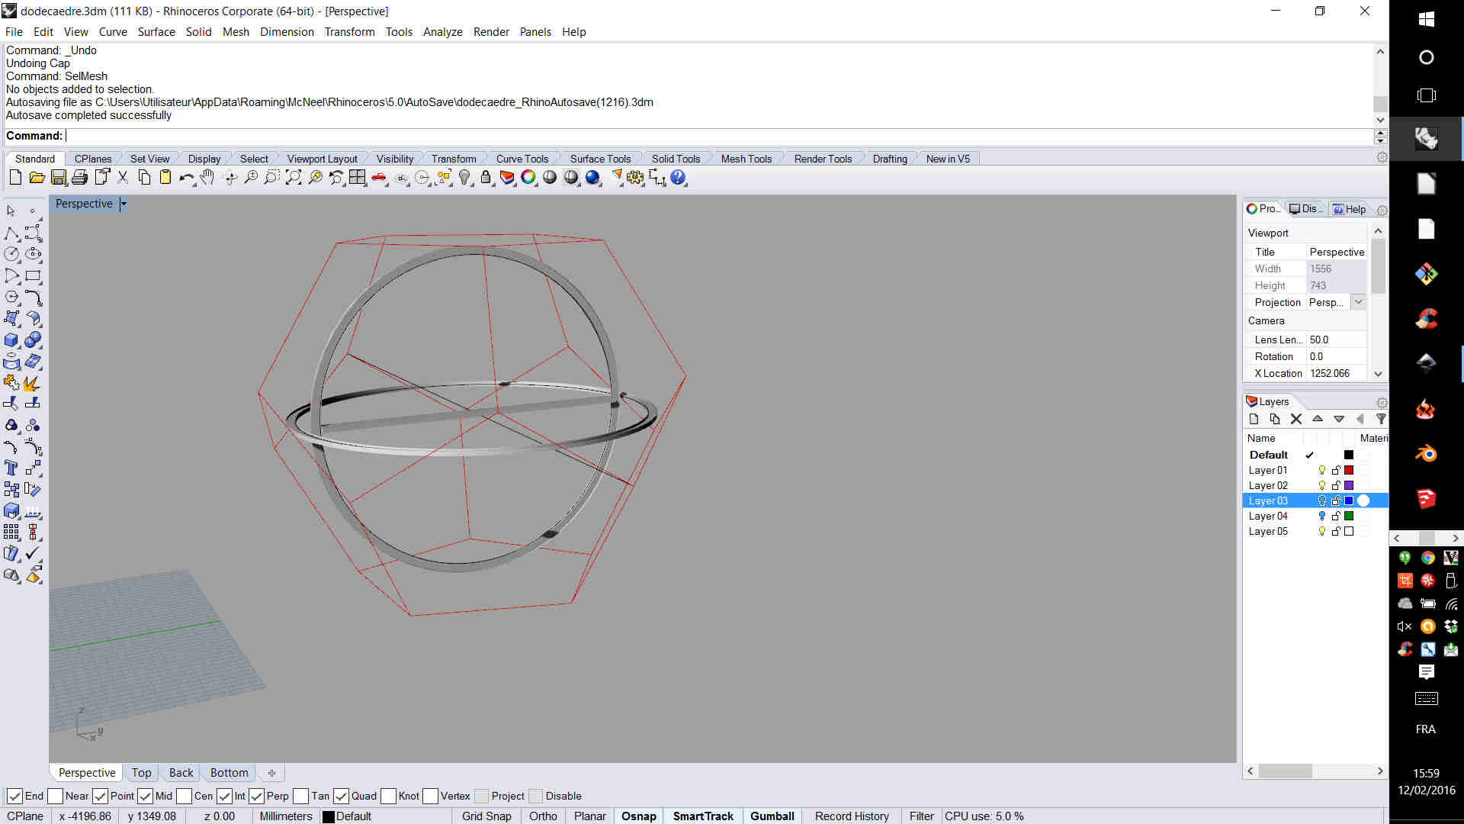Switch to the Mesh Tools toolbar tab
Image resolution: width=1464 pixels, height=824 pixels.
(x=746, y=159)
